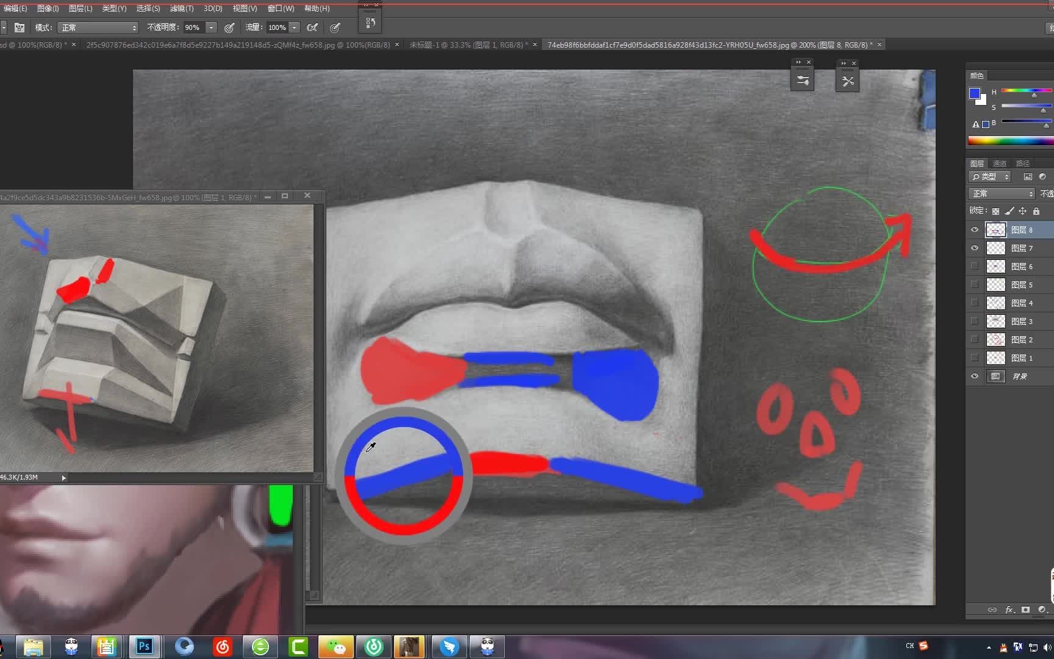This screenshot has height=659, width=1054.
Task: Open the floating brush presets panel icon
Action: (803, 81)
